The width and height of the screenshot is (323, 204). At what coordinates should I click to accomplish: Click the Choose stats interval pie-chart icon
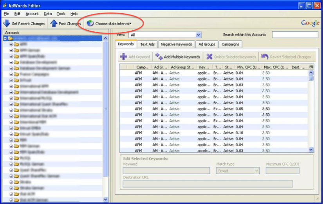(90, 23)
